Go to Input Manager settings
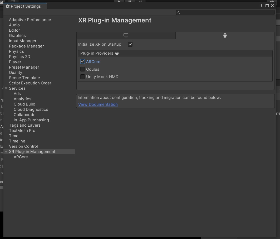 [x=23, y=41]
